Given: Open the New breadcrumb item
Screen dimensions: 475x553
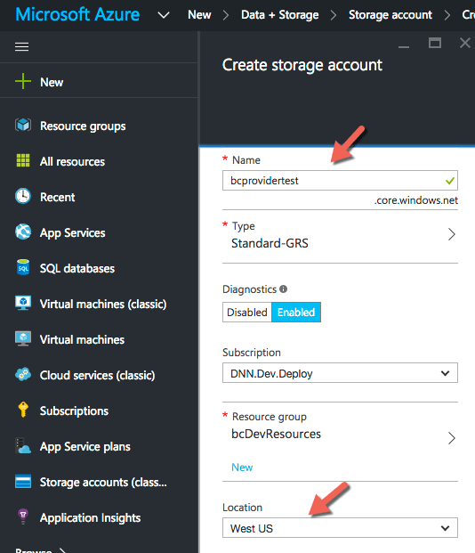Looking at the screenshot, I should point(199,15).
